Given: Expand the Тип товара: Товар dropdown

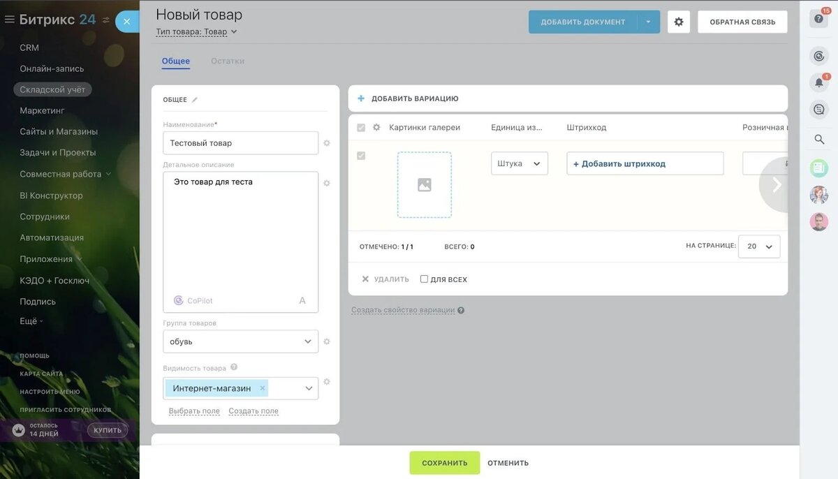Looking at the screenshot, I should click(x=197, y=31).
